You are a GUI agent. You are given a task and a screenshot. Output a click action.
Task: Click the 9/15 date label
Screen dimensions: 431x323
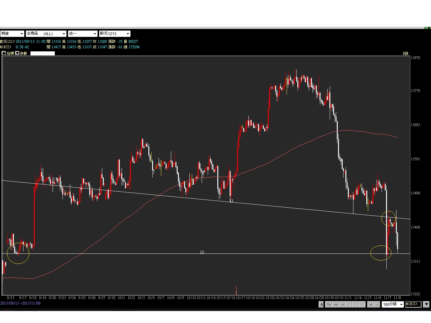(10, 298)
